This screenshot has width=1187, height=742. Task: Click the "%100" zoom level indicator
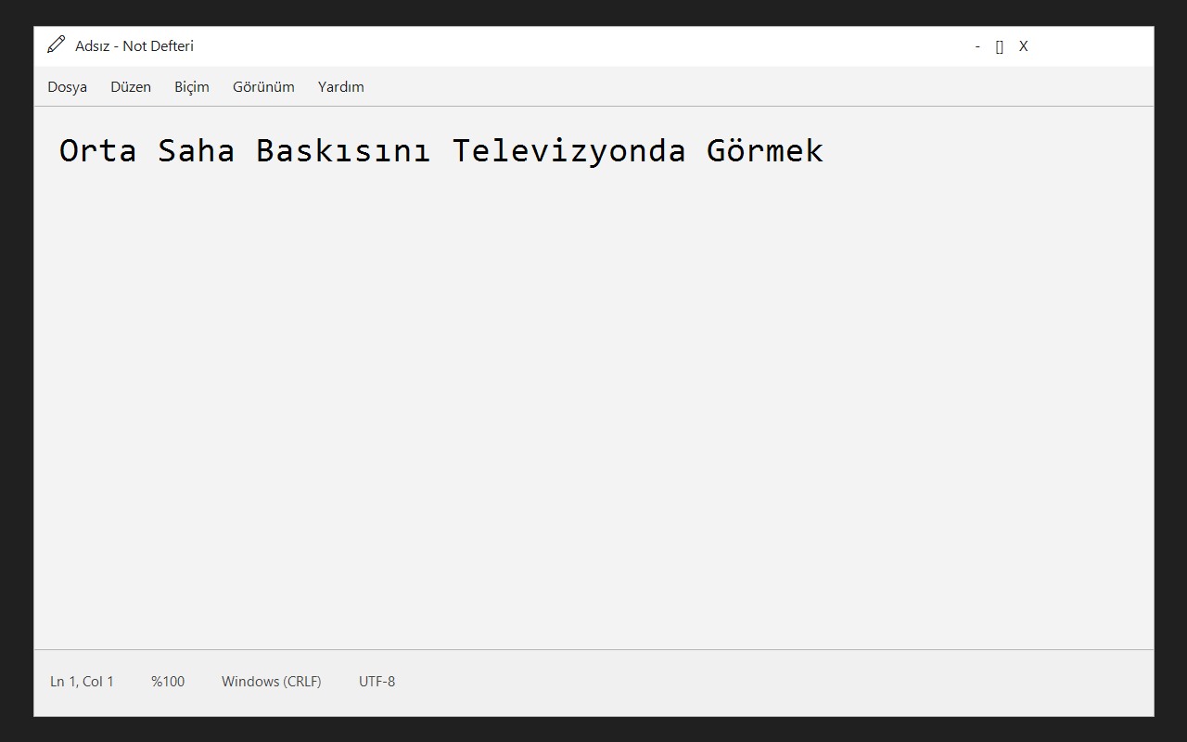pos(168,682)
